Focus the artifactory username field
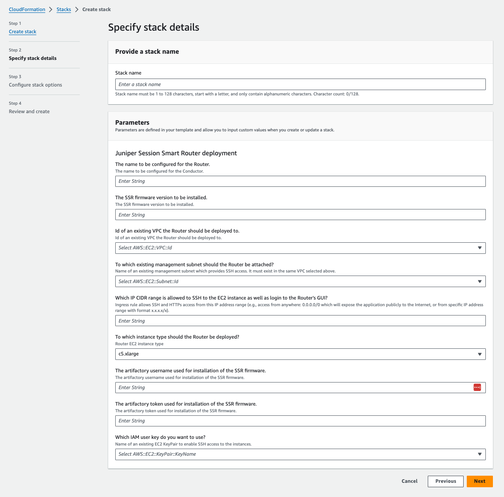The width and height of the screenshot is (504, 497). coord(293,387)
